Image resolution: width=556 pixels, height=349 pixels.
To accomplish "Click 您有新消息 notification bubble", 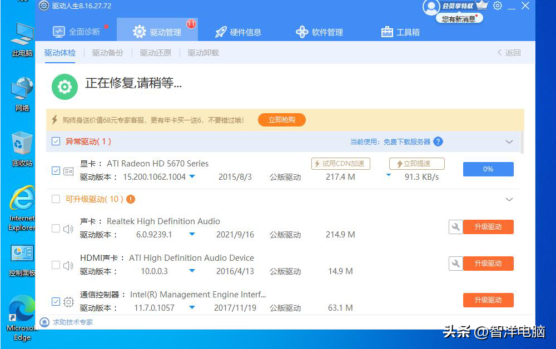I will point(460,19).
